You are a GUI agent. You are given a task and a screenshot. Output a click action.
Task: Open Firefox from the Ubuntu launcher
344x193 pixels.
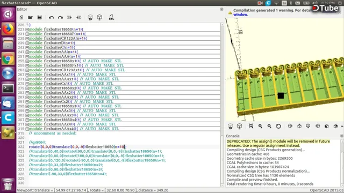pyautogui.click(x=8, y=29)
